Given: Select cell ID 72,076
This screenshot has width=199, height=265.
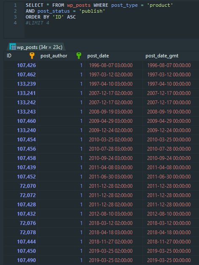Looking at the screenshot, I should [28, 223].
